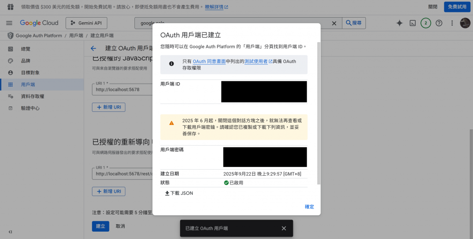Click the 搜尋 search button

(354, 23)
